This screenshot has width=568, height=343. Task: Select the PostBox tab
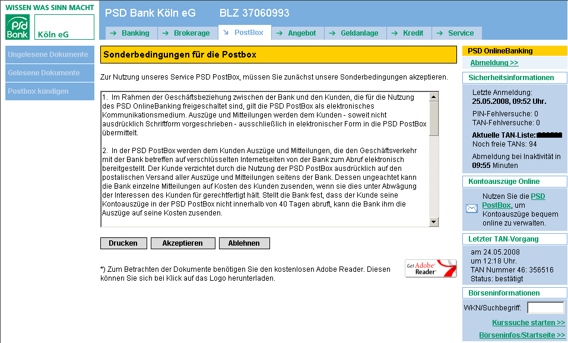tap(245, 32)
